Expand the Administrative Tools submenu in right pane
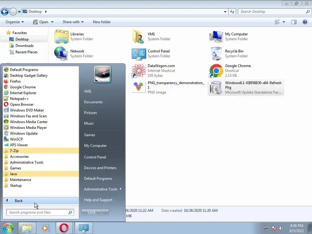The height and width of the screenshot is (234, 312). 102,189
